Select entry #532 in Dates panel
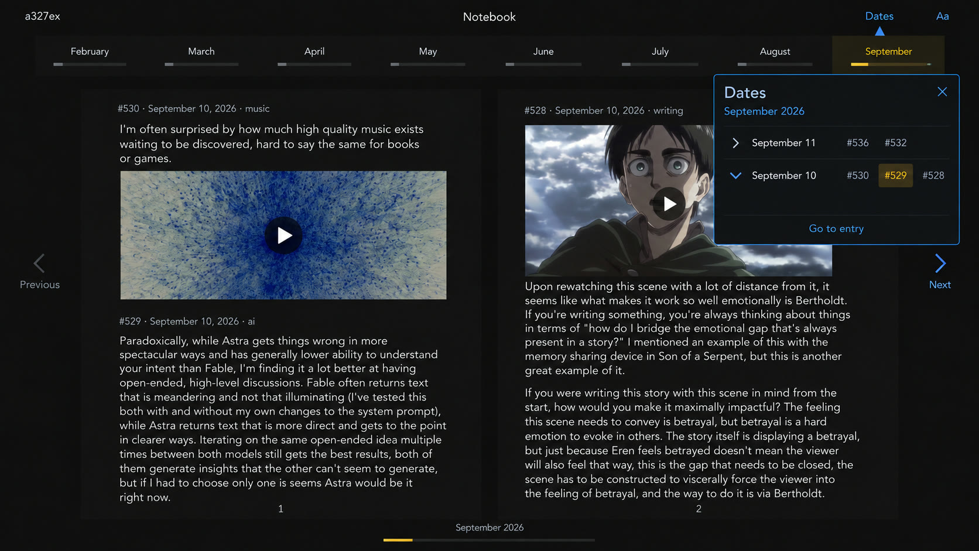 [x=895, y=143]
